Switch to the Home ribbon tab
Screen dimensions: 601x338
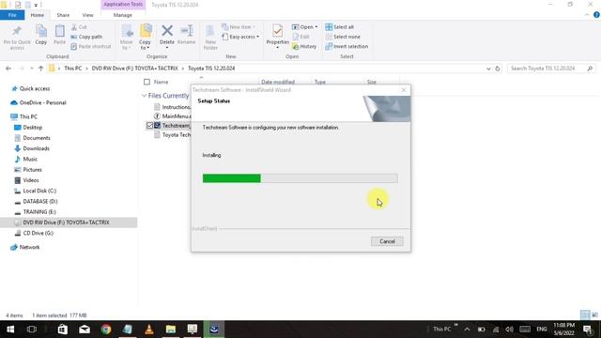tap(38, 15)
